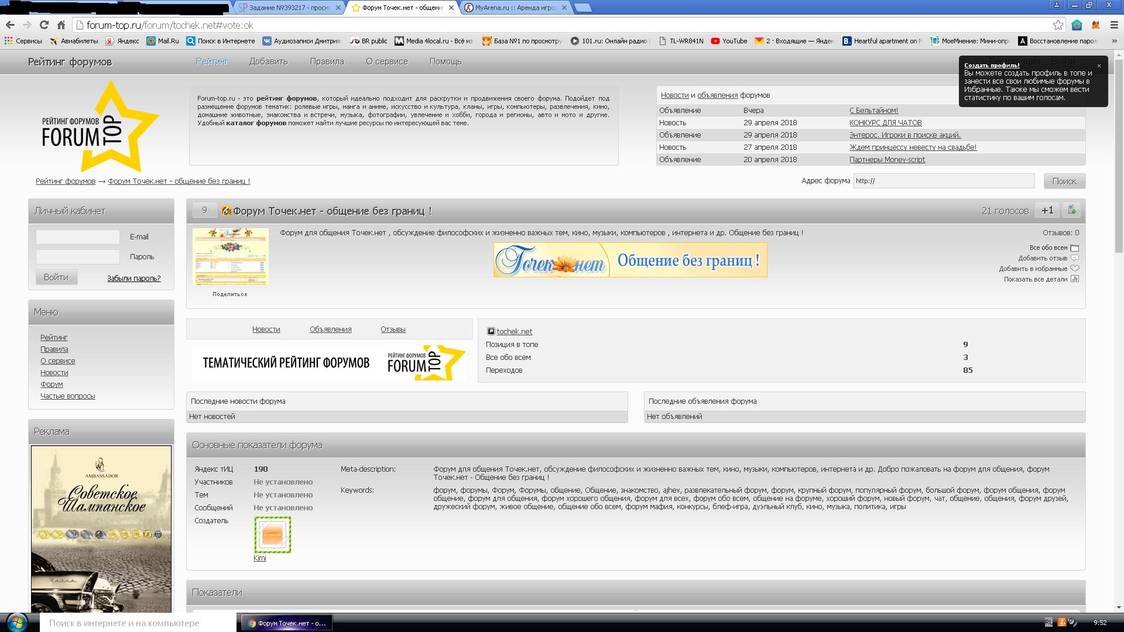Click into the Пароль password field

click(x=78, y=257)
